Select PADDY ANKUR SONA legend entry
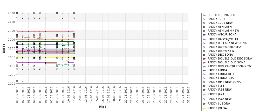The height and width of the screenshot is (111, 253). [222, 34]
